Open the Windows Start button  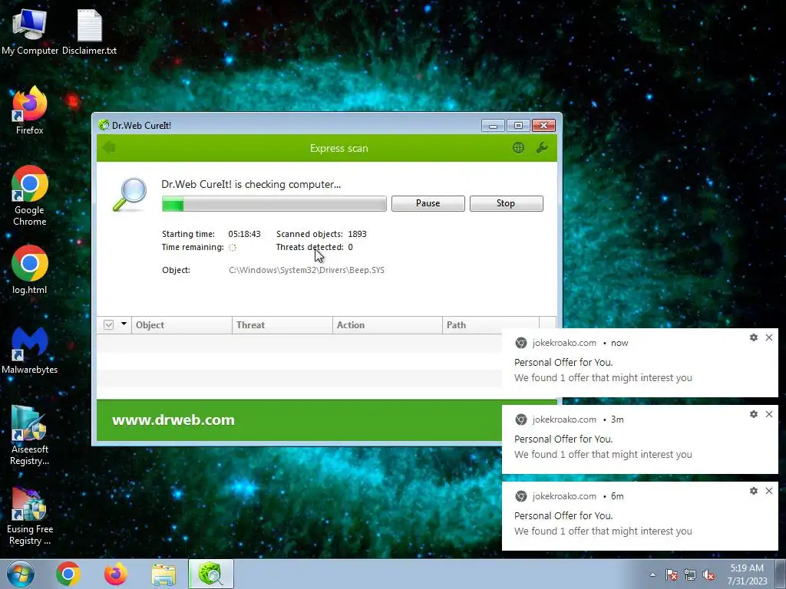[x=21, y=574]
